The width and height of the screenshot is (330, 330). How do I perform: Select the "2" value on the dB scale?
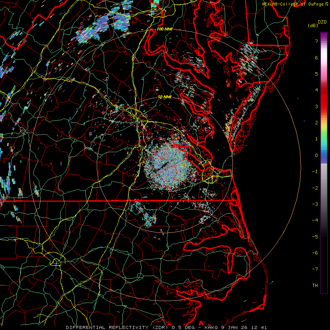[316, 123]
